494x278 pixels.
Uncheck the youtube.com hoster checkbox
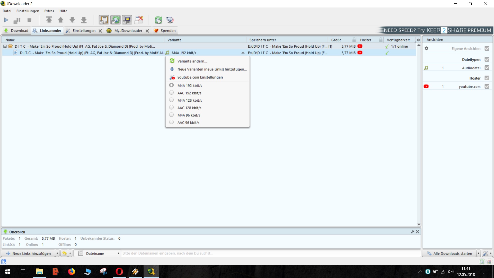(487, 86)
